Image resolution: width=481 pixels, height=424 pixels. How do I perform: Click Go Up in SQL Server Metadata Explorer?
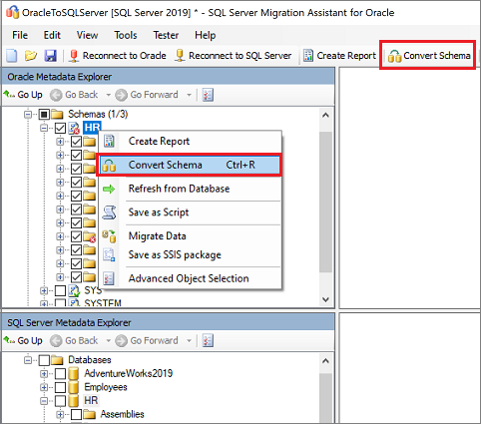[23, 340]
